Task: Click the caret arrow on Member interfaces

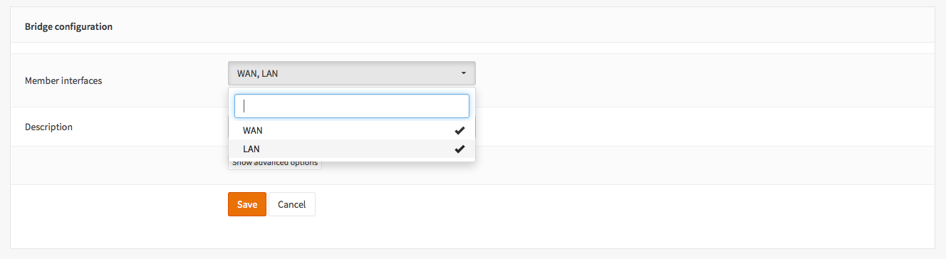Action: coord(464,73)
